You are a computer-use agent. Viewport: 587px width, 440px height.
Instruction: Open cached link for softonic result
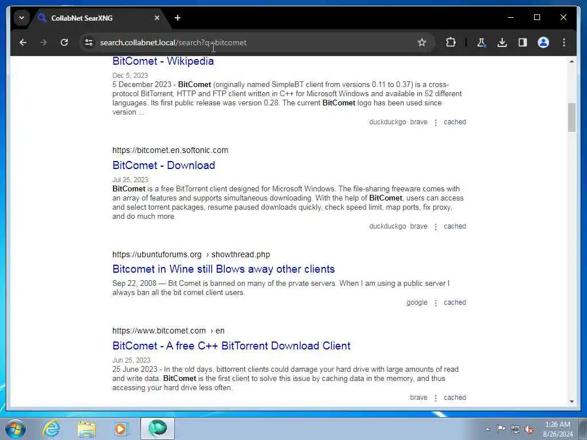pyautogui.click(x=455, y=226)
